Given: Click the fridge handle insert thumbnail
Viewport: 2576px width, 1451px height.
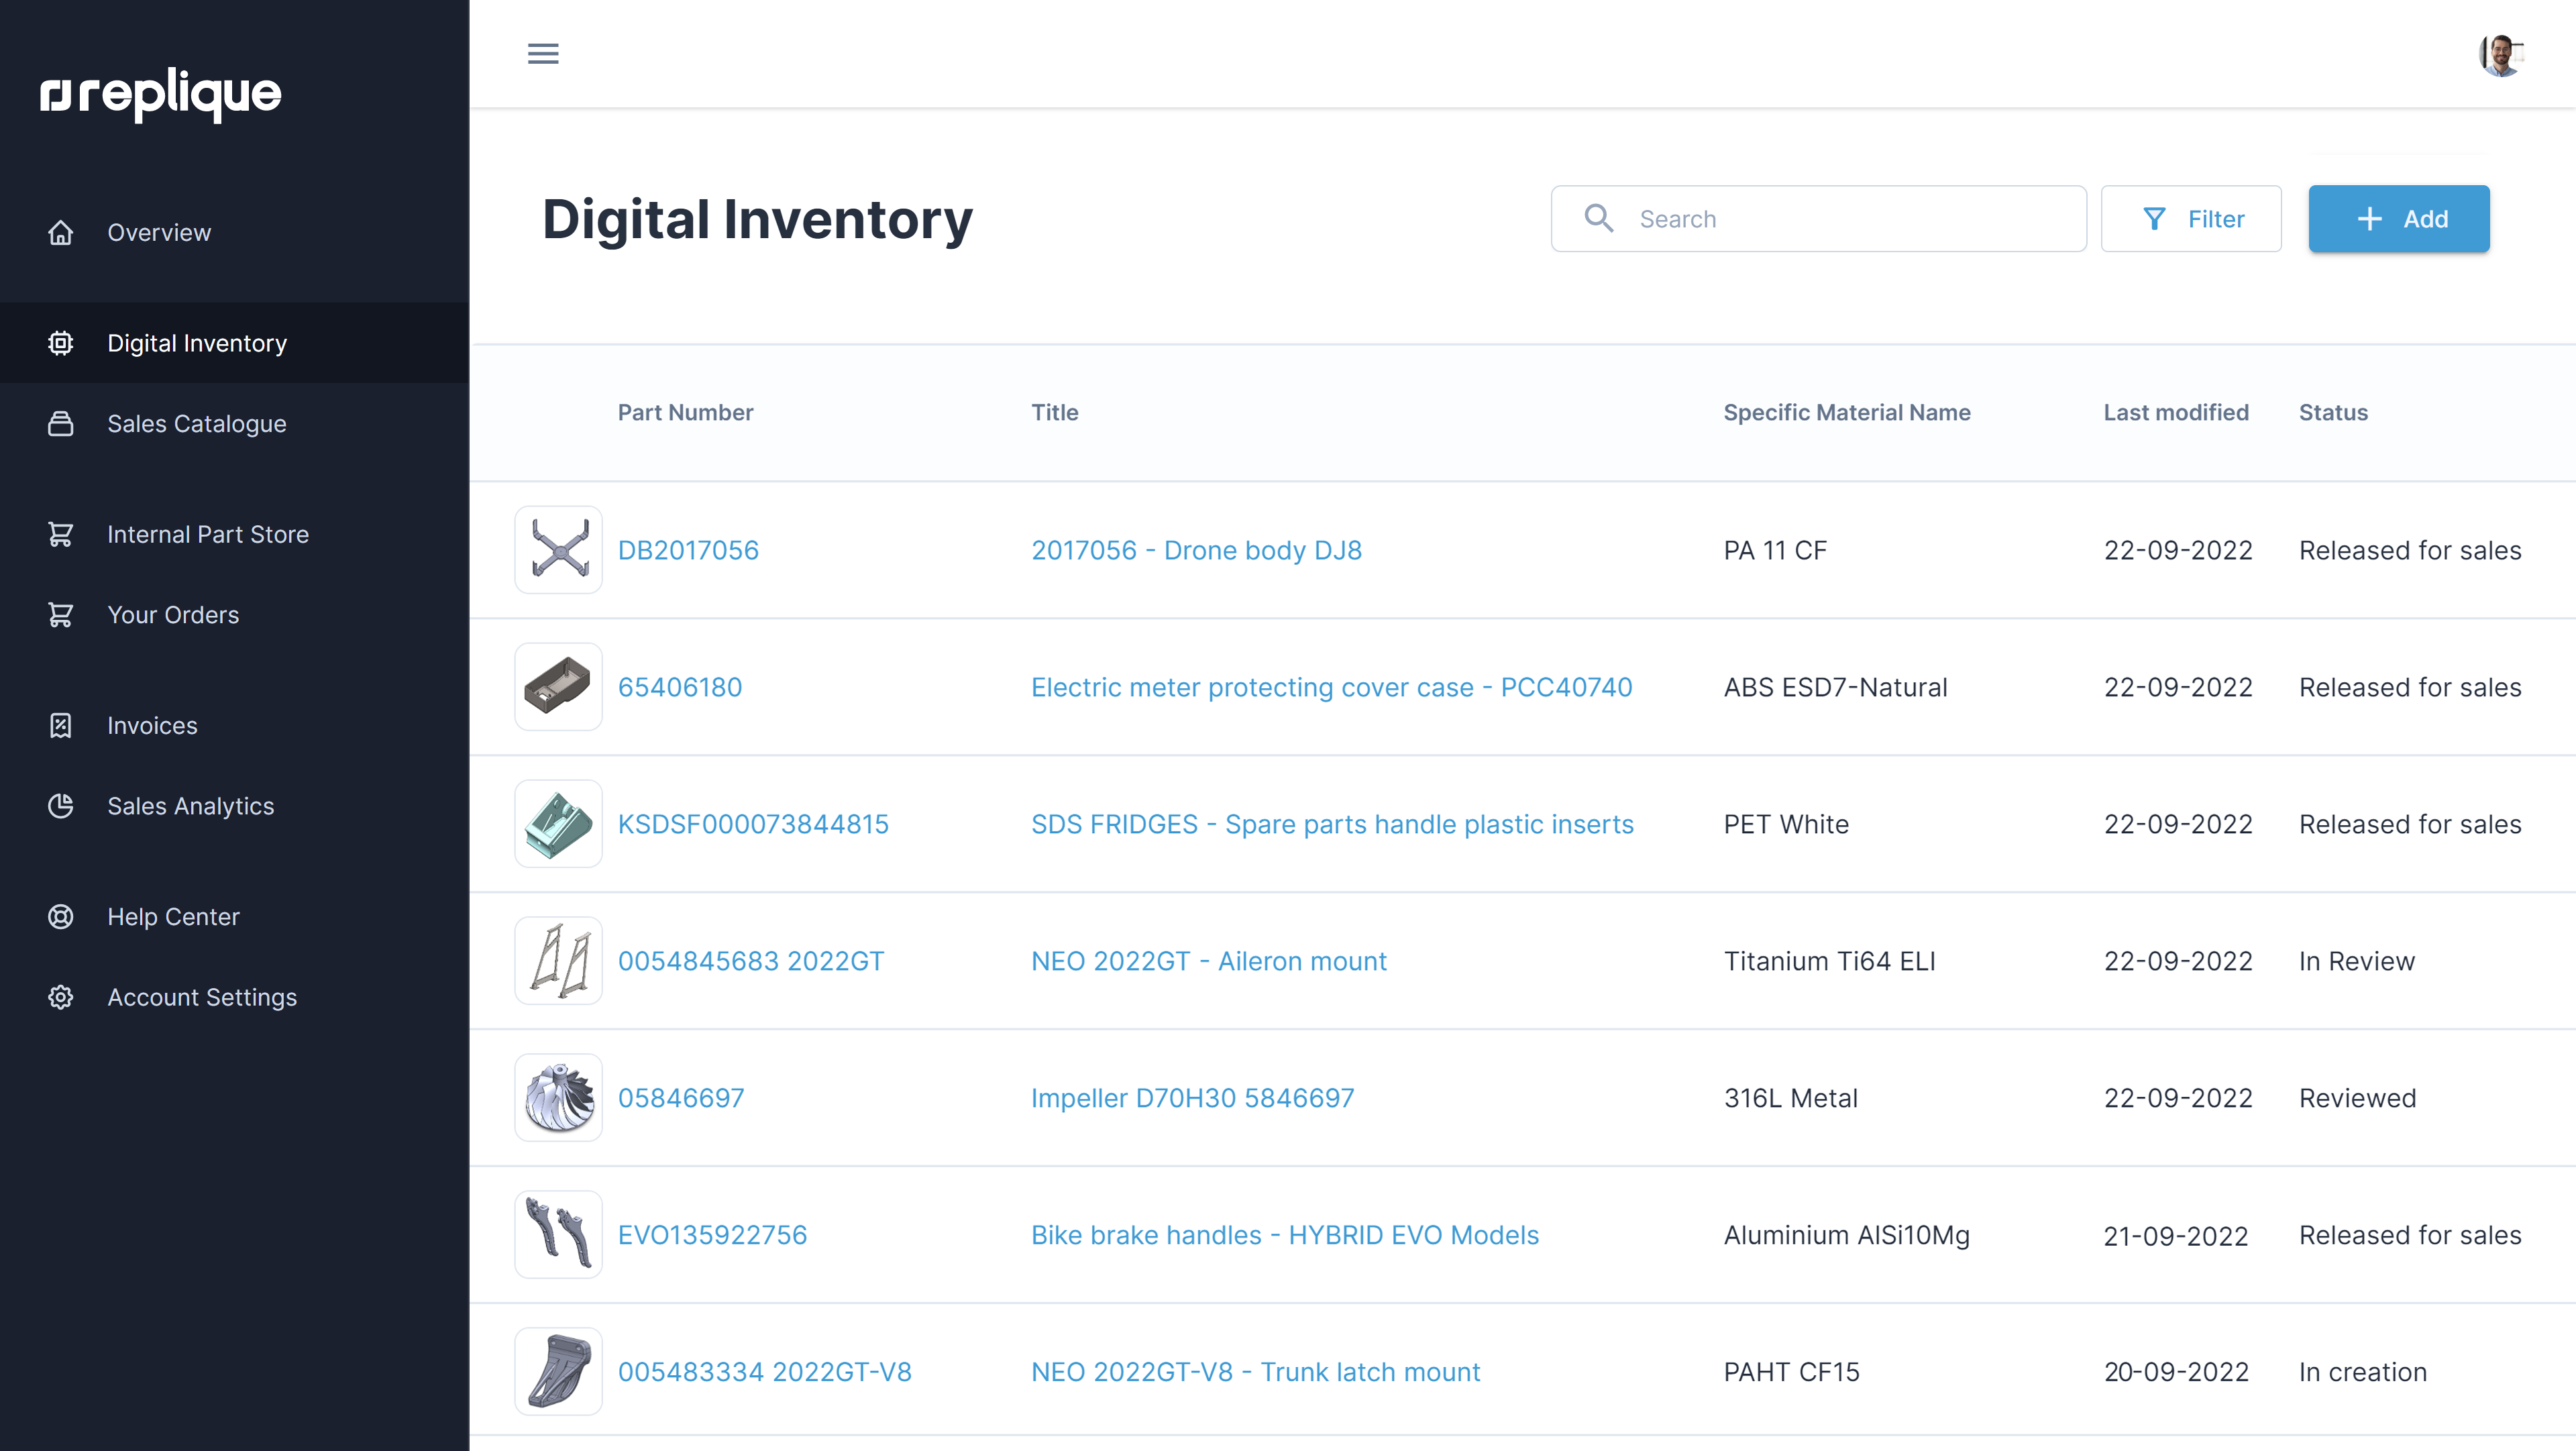Looking at the screenshot, I should (x=558, y=824).
